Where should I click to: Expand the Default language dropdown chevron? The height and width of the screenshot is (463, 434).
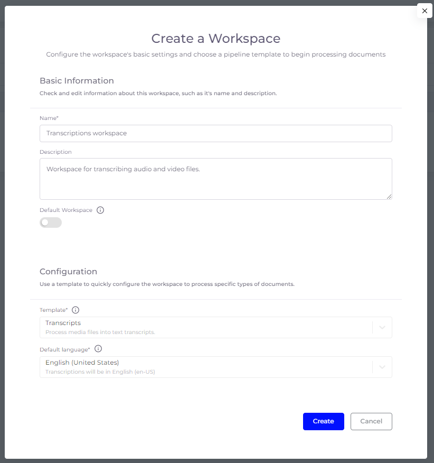click(382, 367)
